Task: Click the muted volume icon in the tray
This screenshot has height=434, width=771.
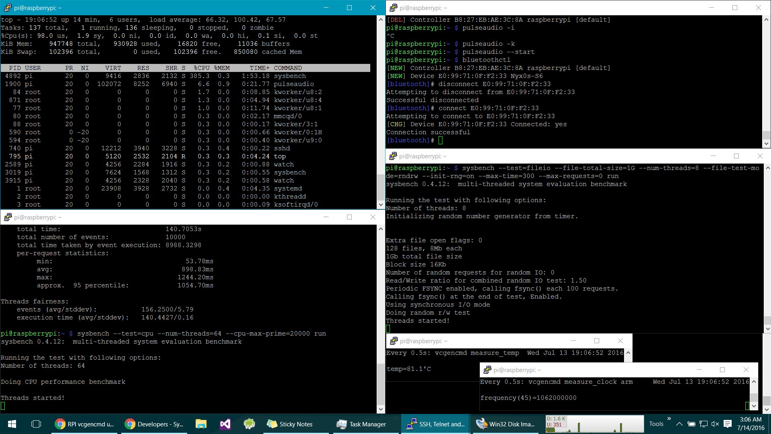Action: tap(715, 424)
